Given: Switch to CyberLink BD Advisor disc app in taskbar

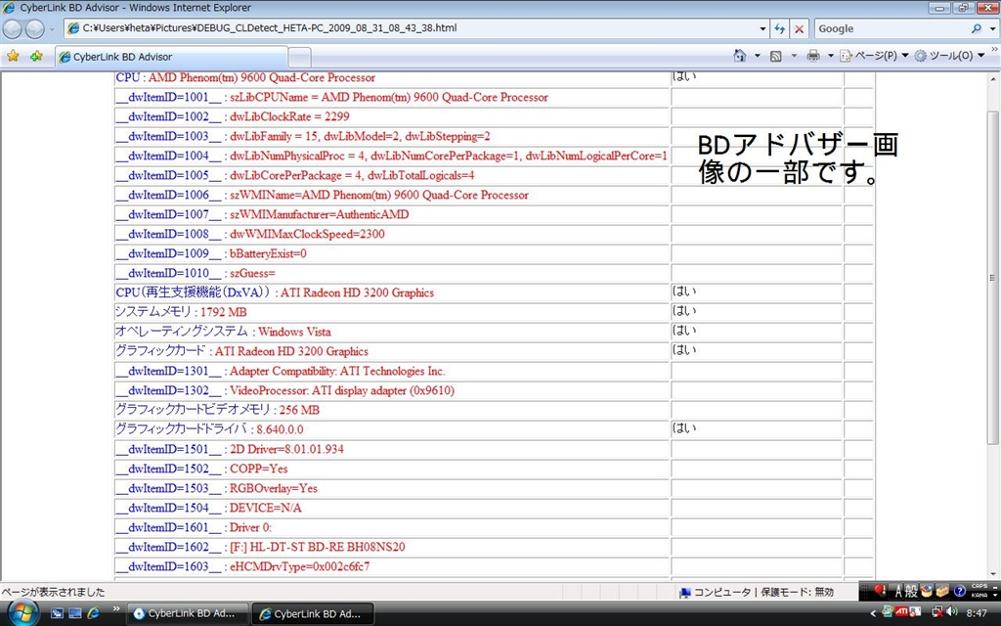Looking at the screenshot, I should (186, 614).
